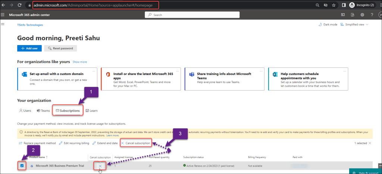
Task: Open 'Set up email with a custom domain' card
Action: 57,79
